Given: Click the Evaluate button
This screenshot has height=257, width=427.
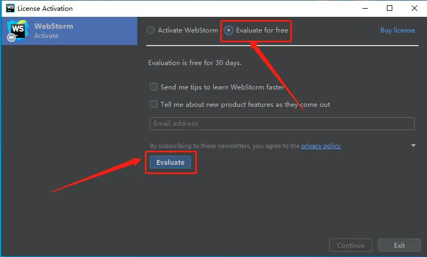Looking at the screenshot, I should pyautogui.click(x=170, y=162).
